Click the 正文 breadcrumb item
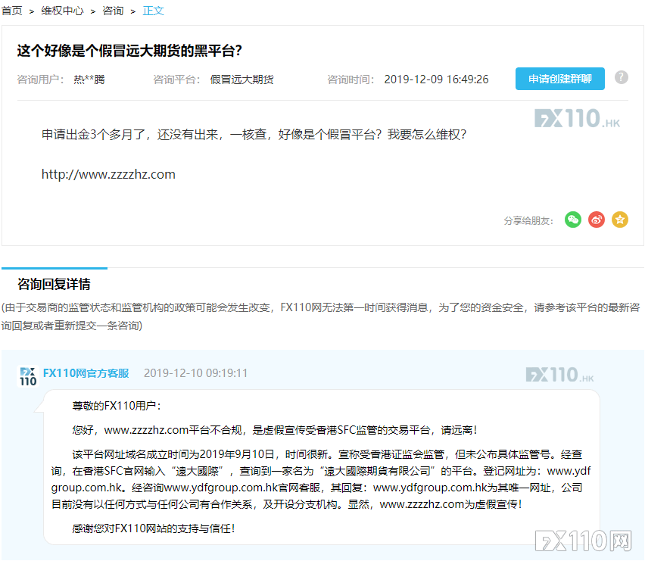The width and height of the screenshot is (645, 561). point(154,11)
